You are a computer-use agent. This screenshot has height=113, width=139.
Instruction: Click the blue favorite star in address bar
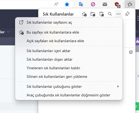(x=67, y=4)
